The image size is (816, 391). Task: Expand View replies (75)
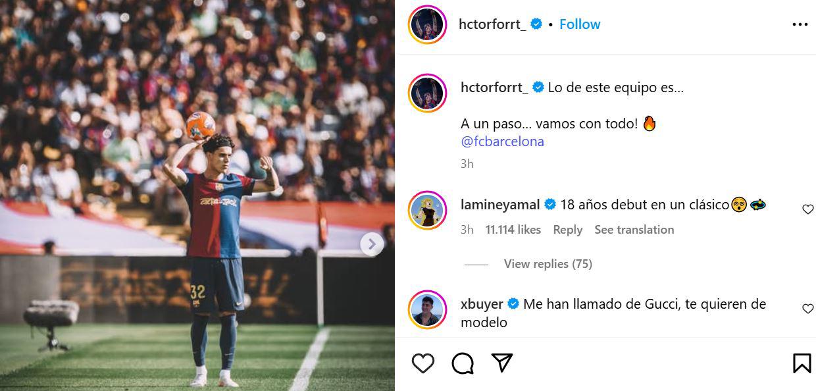click(548, 264)
